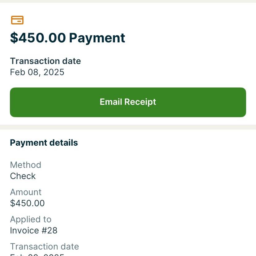This screenshot has height=256, width=256.
Task: Click the Method field label
Action: 26,165
